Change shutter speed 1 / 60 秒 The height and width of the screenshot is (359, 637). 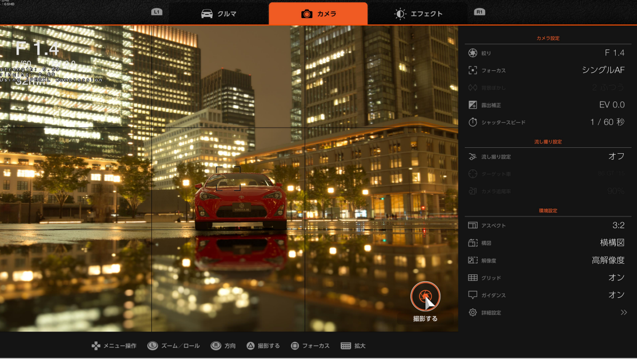pyautogui.click(x=607, y=122)
